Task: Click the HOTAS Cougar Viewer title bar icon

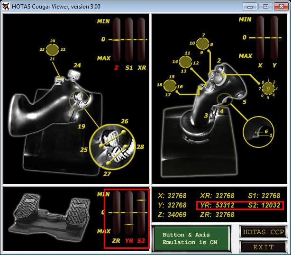Action: [6, 6]
